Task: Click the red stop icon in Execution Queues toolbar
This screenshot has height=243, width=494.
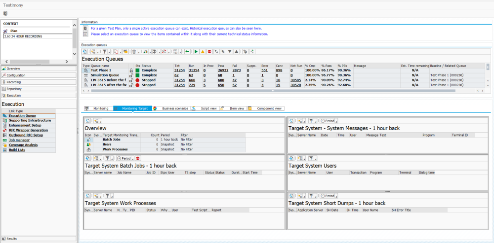Action: [209, 51]
